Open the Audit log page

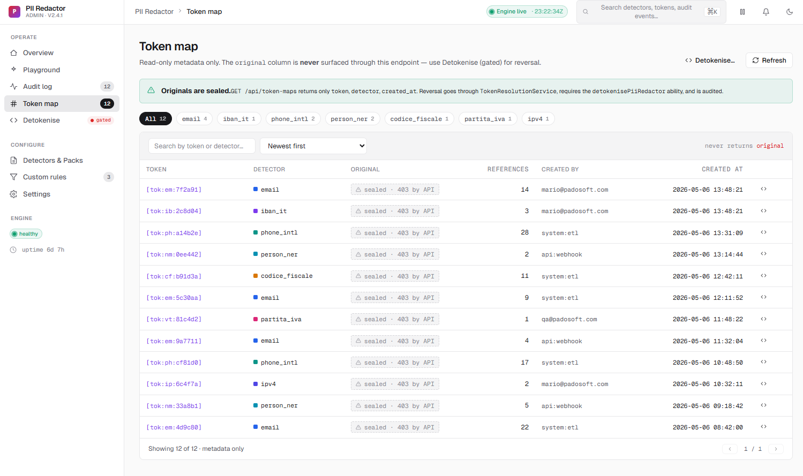click(x=62, y=87)
